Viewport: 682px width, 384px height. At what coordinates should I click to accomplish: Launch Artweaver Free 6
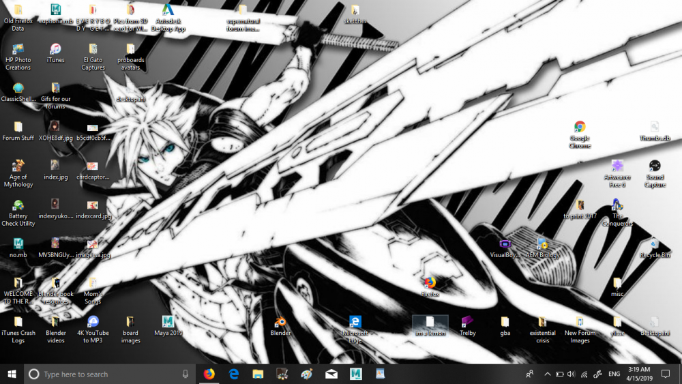pos(617,173)
